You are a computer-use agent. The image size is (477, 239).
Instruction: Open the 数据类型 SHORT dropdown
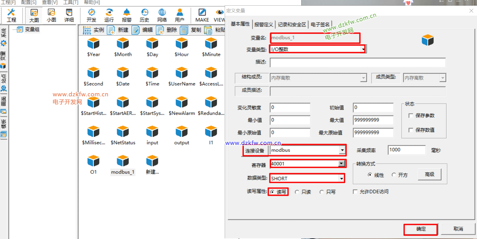coord(341,178)
